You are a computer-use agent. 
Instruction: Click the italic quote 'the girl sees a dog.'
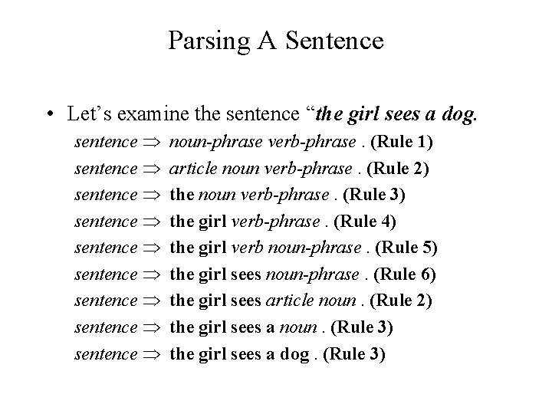pos(396,114)
